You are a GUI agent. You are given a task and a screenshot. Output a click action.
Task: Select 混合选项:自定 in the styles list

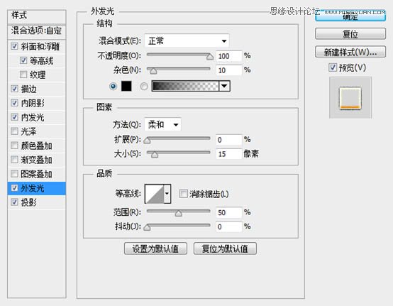pos(37,31)
